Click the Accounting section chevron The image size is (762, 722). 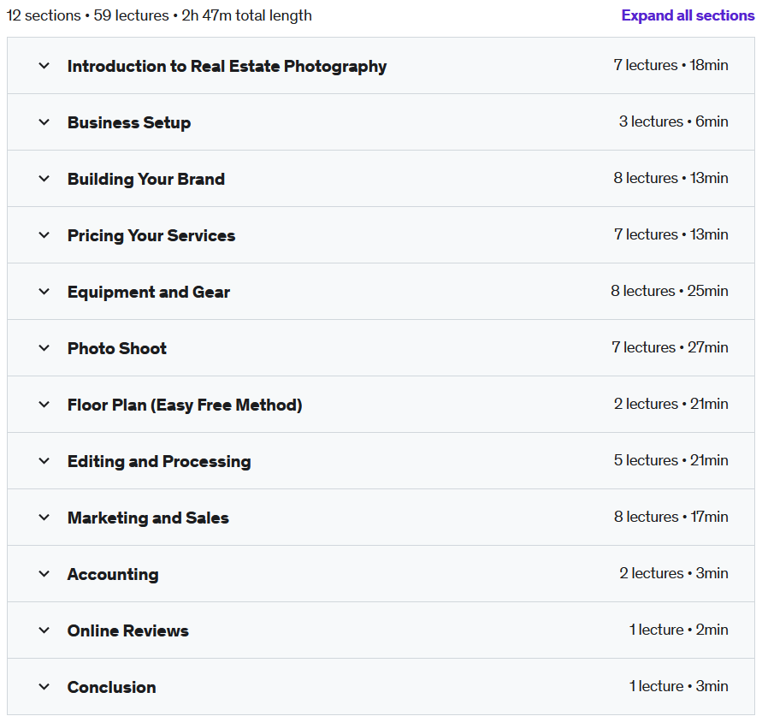44,574
